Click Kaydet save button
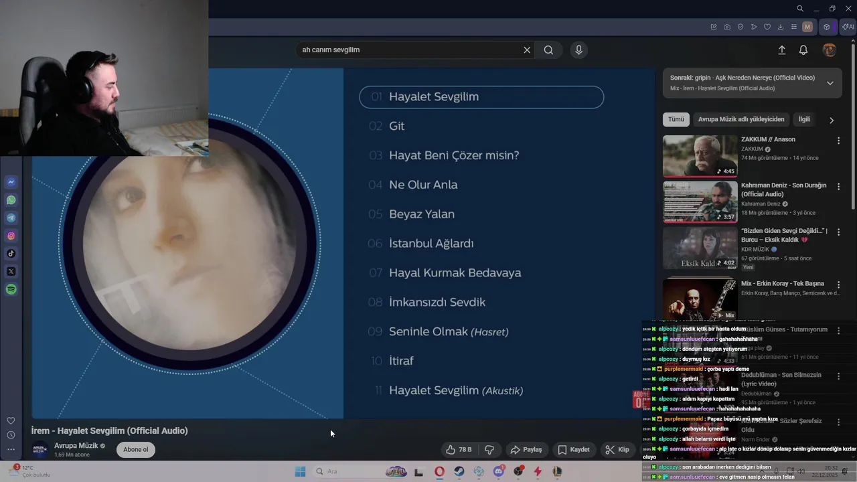The height and width of the screenshot is (482, 857). [574, 450]
